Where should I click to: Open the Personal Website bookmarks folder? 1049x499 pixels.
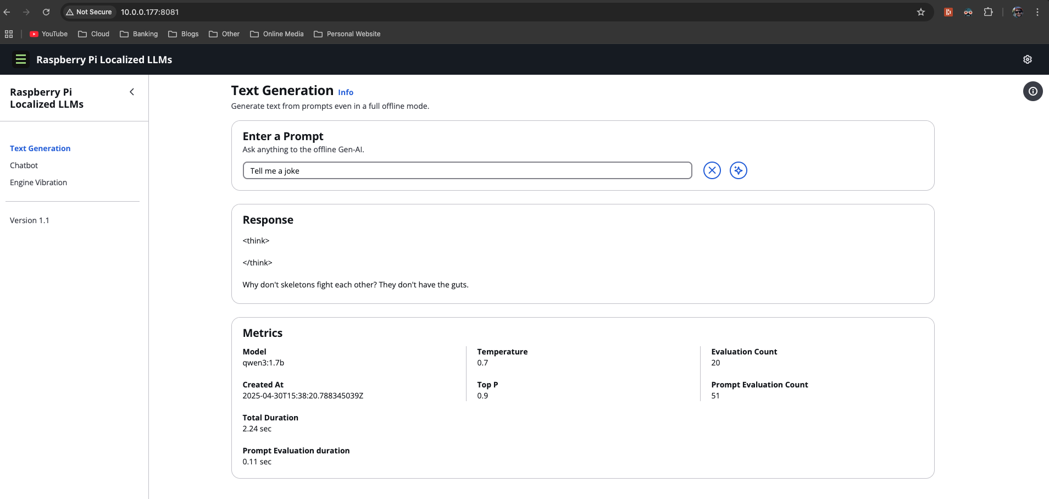347,34
